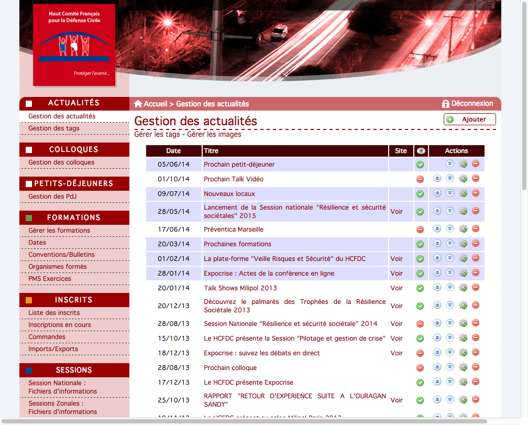This screenshot has width=528, height=425.
Task: Open Gestion des colloques in sidebar
Action: pos(61,162)
